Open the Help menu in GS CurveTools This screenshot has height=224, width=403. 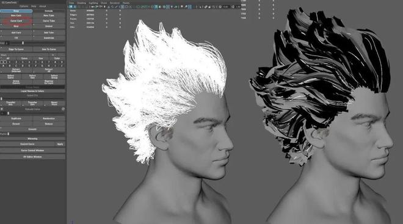click(34, 6)
